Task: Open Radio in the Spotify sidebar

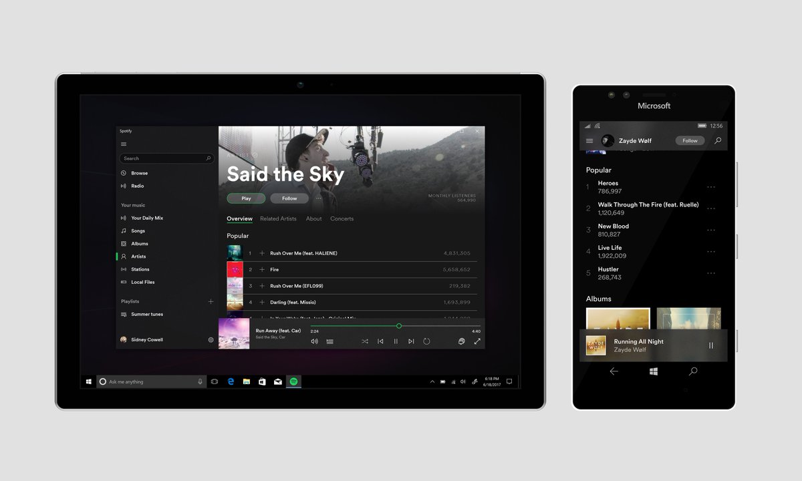Action: coord(132,186)
